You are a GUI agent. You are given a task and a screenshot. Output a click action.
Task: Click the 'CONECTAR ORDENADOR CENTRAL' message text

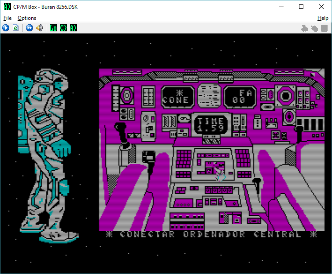coord(211,234)
